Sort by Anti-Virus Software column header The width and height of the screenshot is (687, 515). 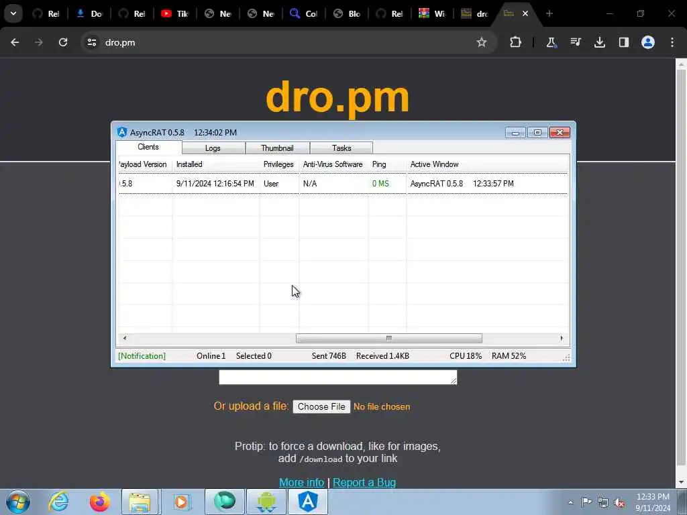tap(333, 164)
